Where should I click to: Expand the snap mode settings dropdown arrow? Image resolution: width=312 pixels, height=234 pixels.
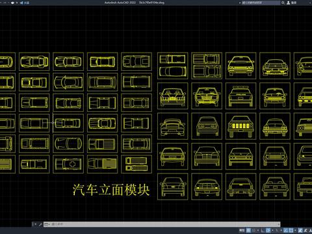pos(258,230)
